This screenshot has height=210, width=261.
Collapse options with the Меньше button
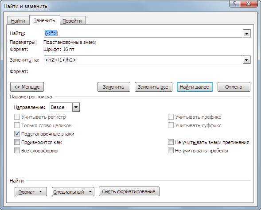pos(27,87)
